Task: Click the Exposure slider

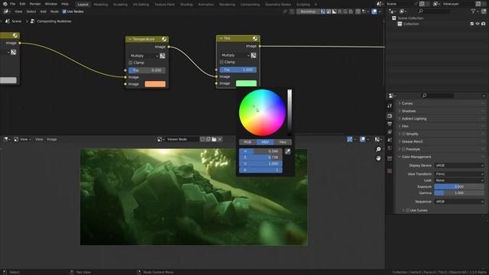Action: (x=459, y=186)
